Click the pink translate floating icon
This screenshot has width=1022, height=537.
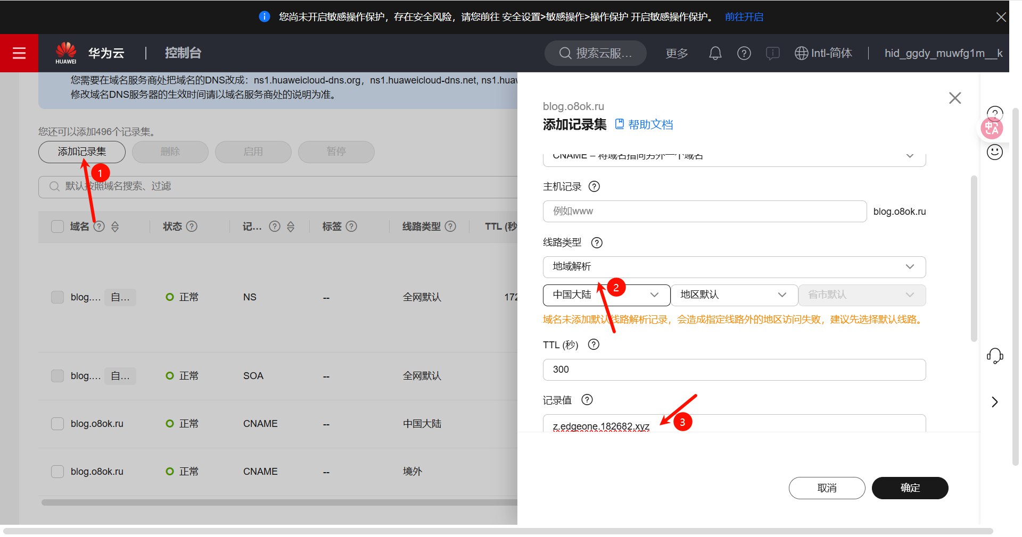click(992, 129)
